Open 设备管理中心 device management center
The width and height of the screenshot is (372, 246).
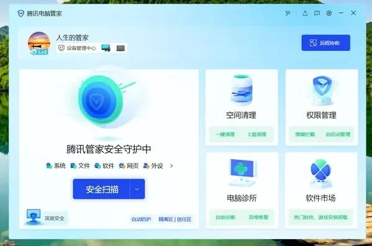pyautogui.click(x=77, y=48)
